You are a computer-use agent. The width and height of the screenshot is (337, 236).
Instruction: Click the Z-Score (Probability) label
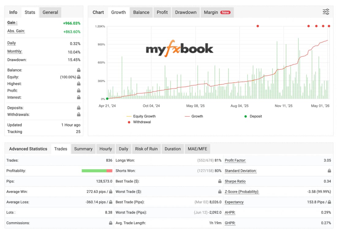pyautogui.click(x=242, y=192)
